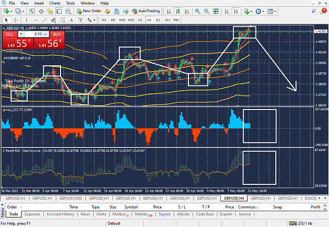Open the Experts tab

[x=226, y=214]
